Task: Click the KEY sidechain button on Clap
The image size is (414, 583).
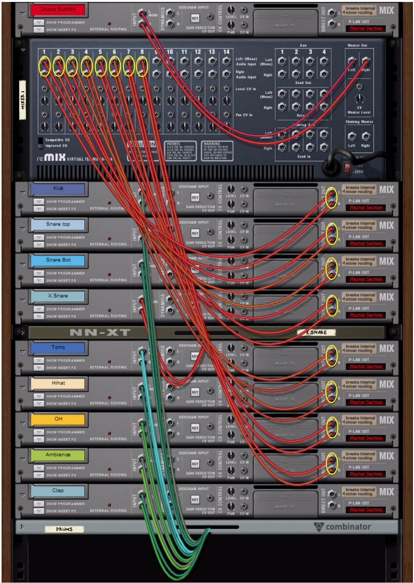Action: pos(195,499)
